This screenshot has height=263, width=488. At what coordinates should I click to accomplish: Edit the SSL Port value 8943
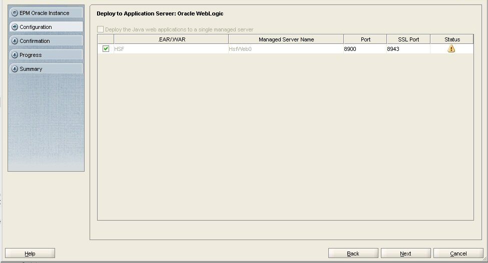click(x=408, y=49)
